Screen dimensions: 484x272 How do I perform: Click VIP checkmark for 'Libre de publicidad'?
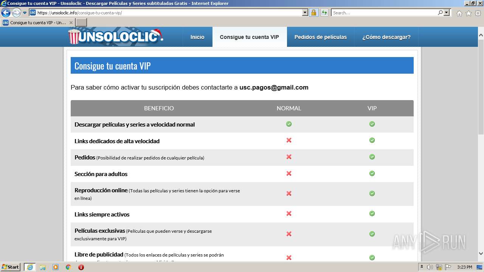tap(372, 258)
